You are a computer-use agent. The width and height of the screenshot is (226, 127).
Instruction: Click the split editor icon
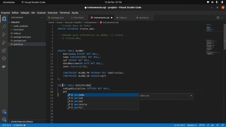pos(218,18)
